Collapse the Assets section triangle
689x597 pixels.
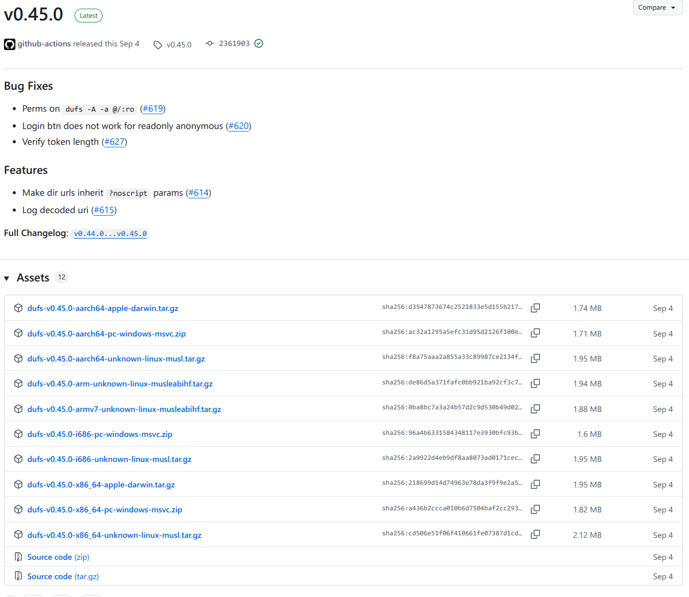(x=7, y=278)
